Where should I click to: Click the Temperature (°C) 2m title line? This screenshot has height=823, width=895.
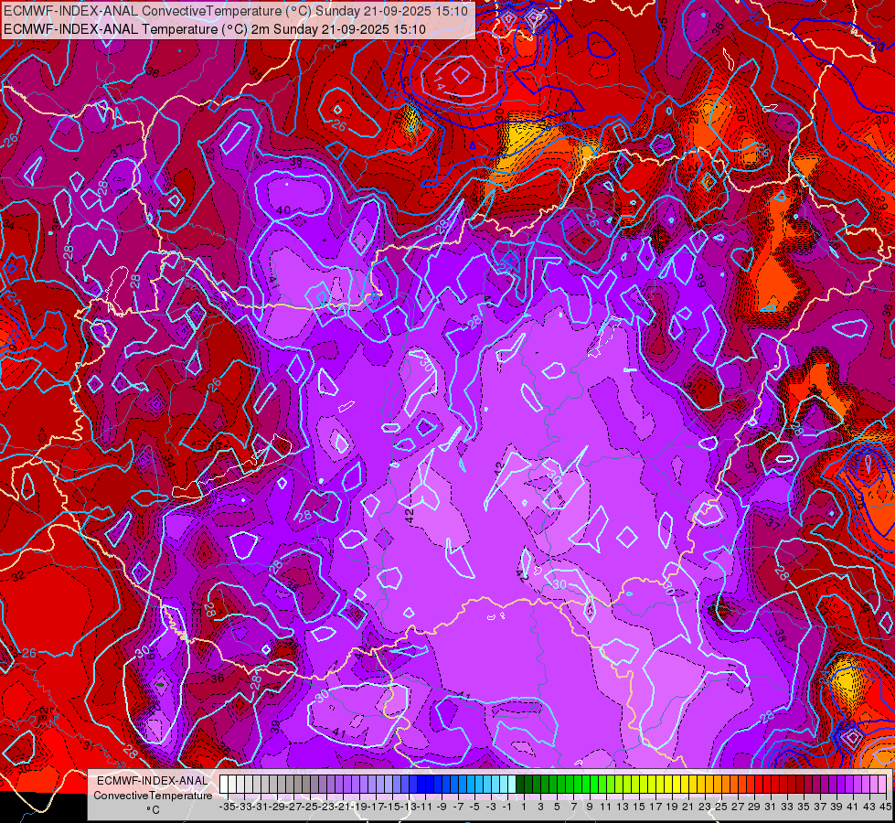(215, 29)
